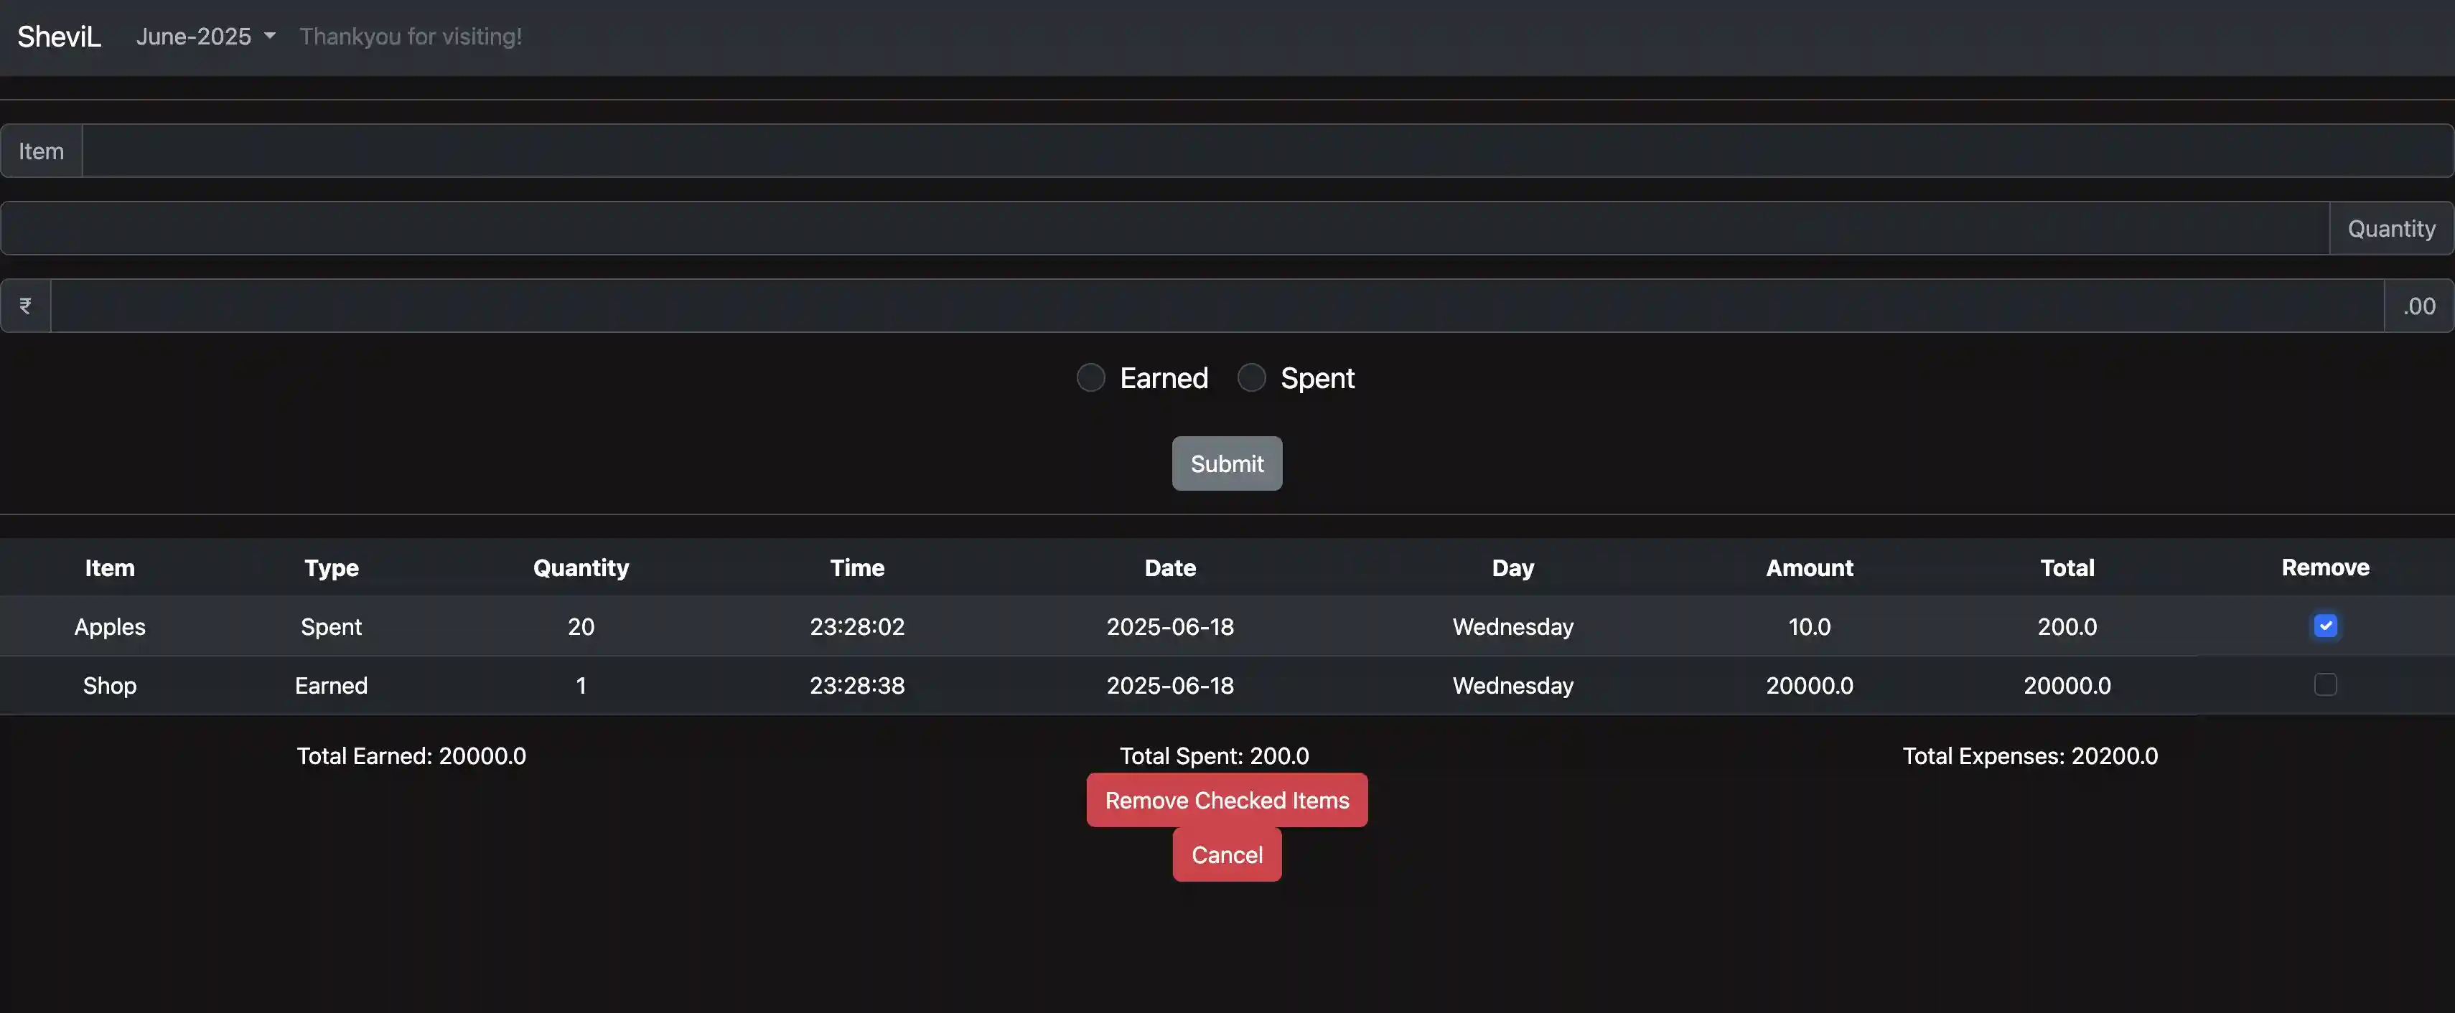Click the Submit button
Image resolution: width=2455 pixels, height=1013 pixels.
point(1227,463)
